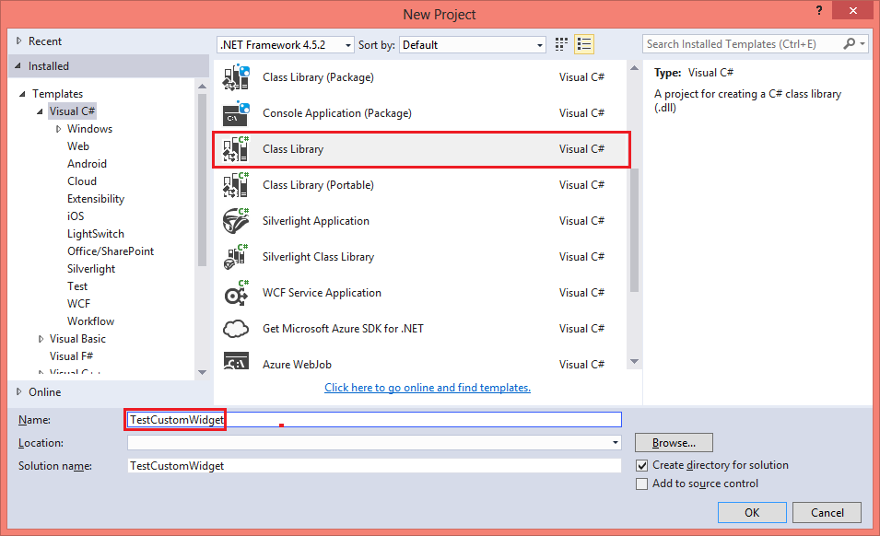880x536 pixels.
Task: Click the template list scrollbar thumb
Action: point(634,230)
